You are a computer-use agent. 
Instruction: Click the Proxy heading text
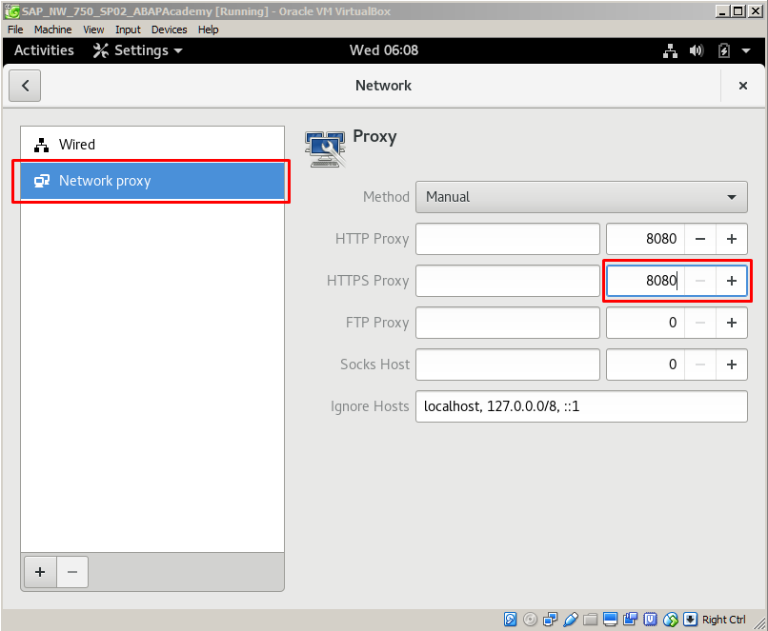click(x=374, y=136)
